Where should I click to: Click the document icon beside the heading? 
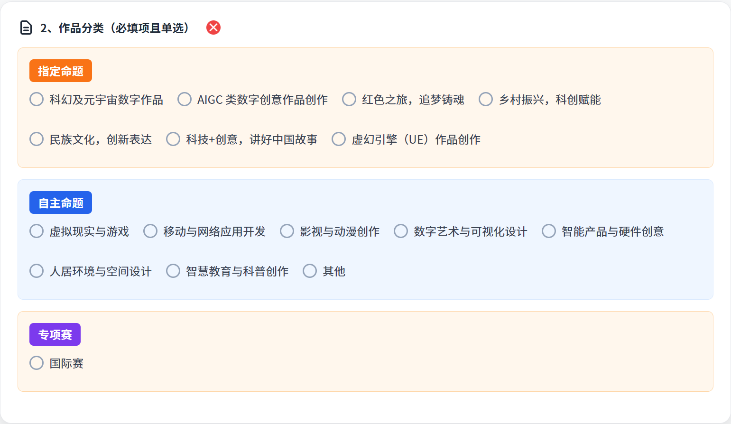point(26,28)
